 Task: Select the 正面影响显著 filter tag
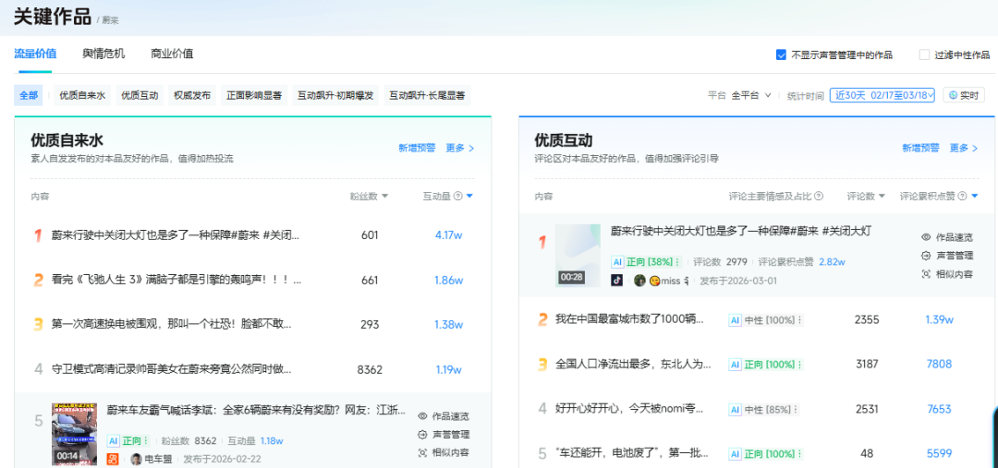254,95
